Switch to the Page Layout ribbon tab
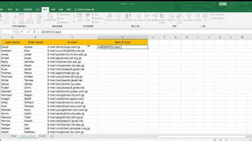The height and width of the screenshot is (141, 252). pos(28,9)
